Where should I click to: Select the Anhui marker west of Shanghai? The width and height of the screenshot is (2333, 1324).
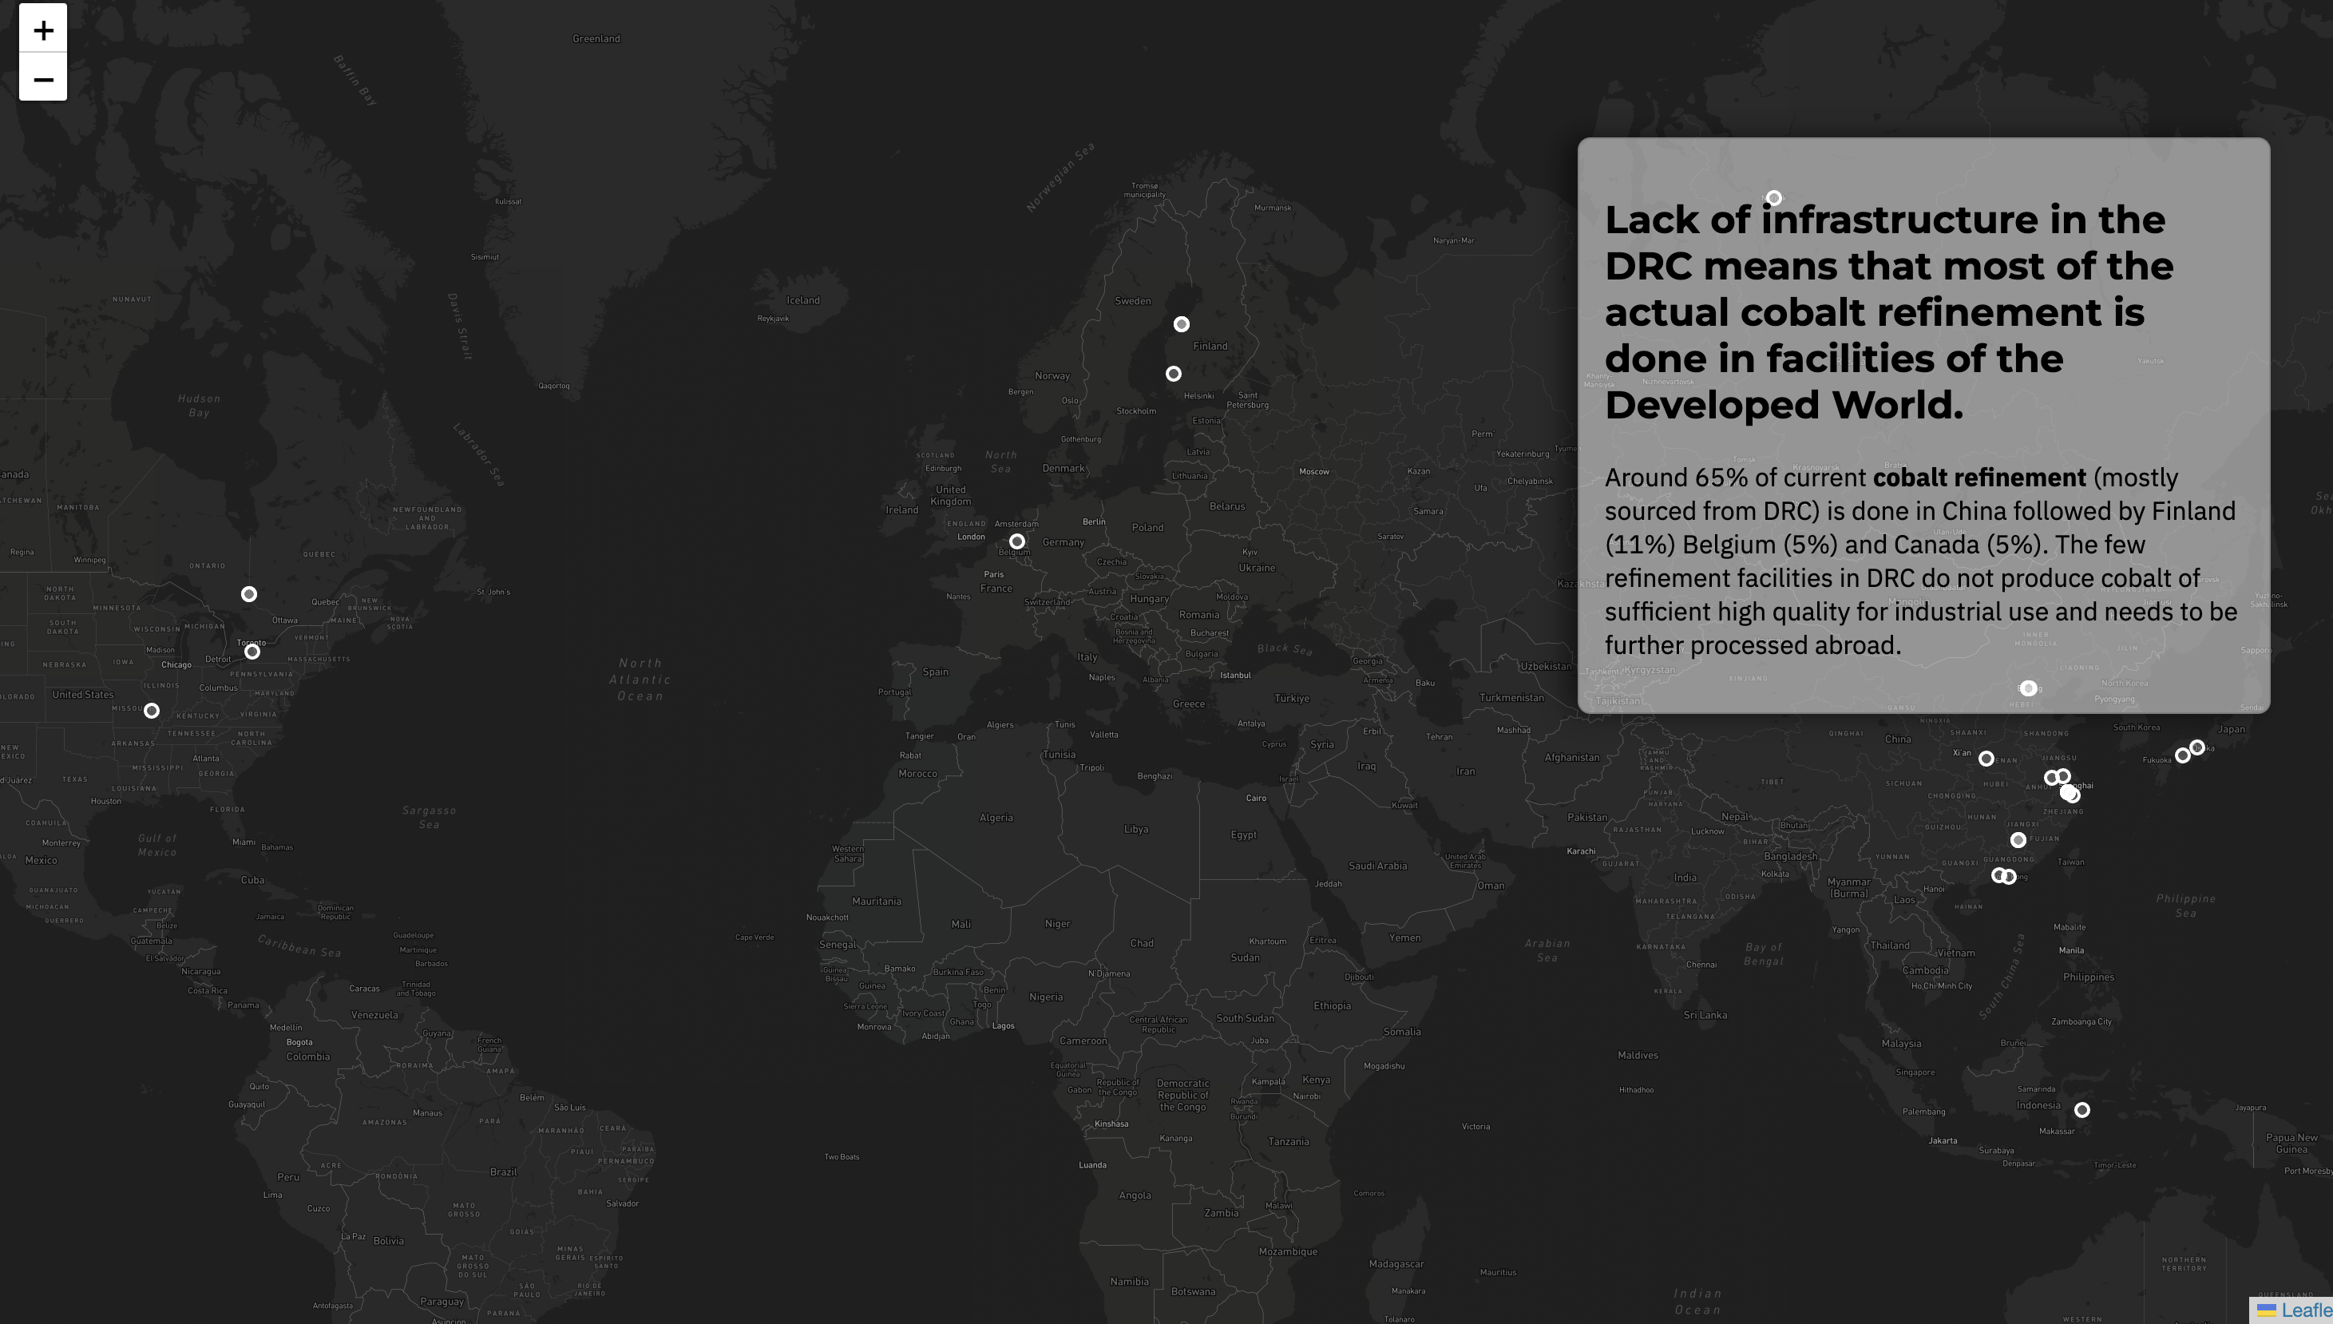(2051, 779)
